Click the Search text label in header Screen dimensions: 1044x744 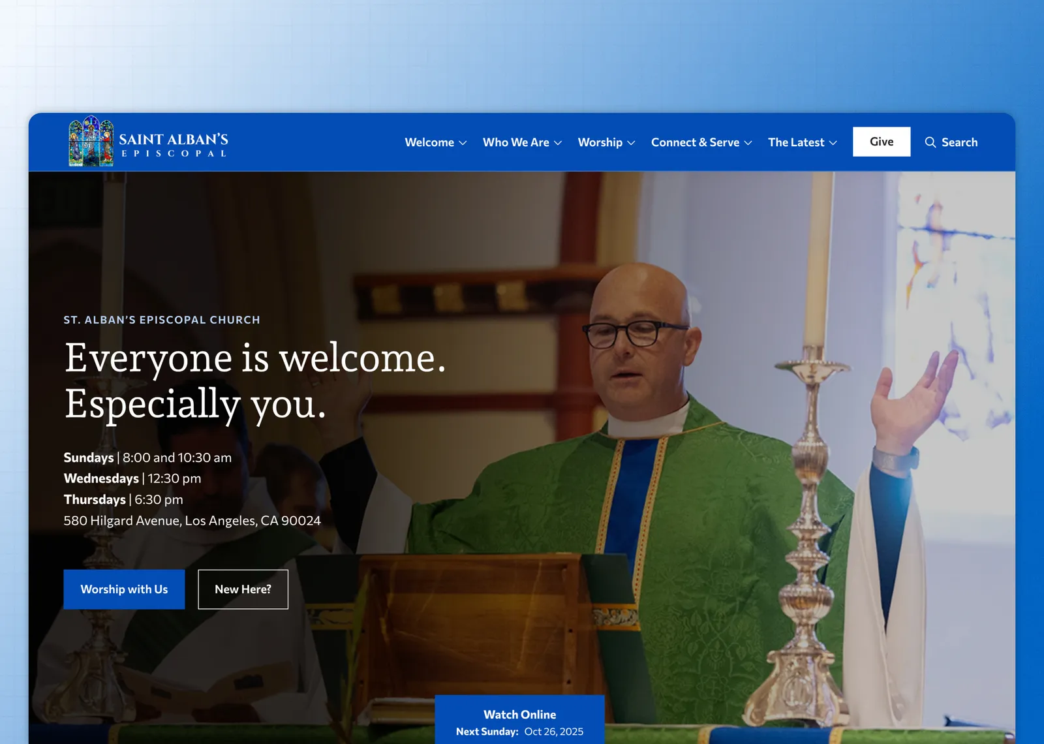[x=959, y=142]
